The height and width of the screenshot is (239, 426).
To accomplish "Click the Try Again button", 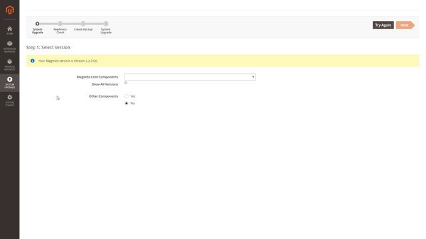I will [x=383, y=25].
